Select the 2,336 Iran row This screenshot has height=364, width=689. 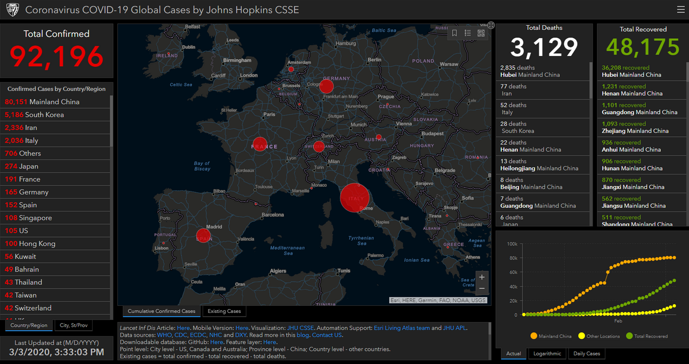tap(56, 128)
